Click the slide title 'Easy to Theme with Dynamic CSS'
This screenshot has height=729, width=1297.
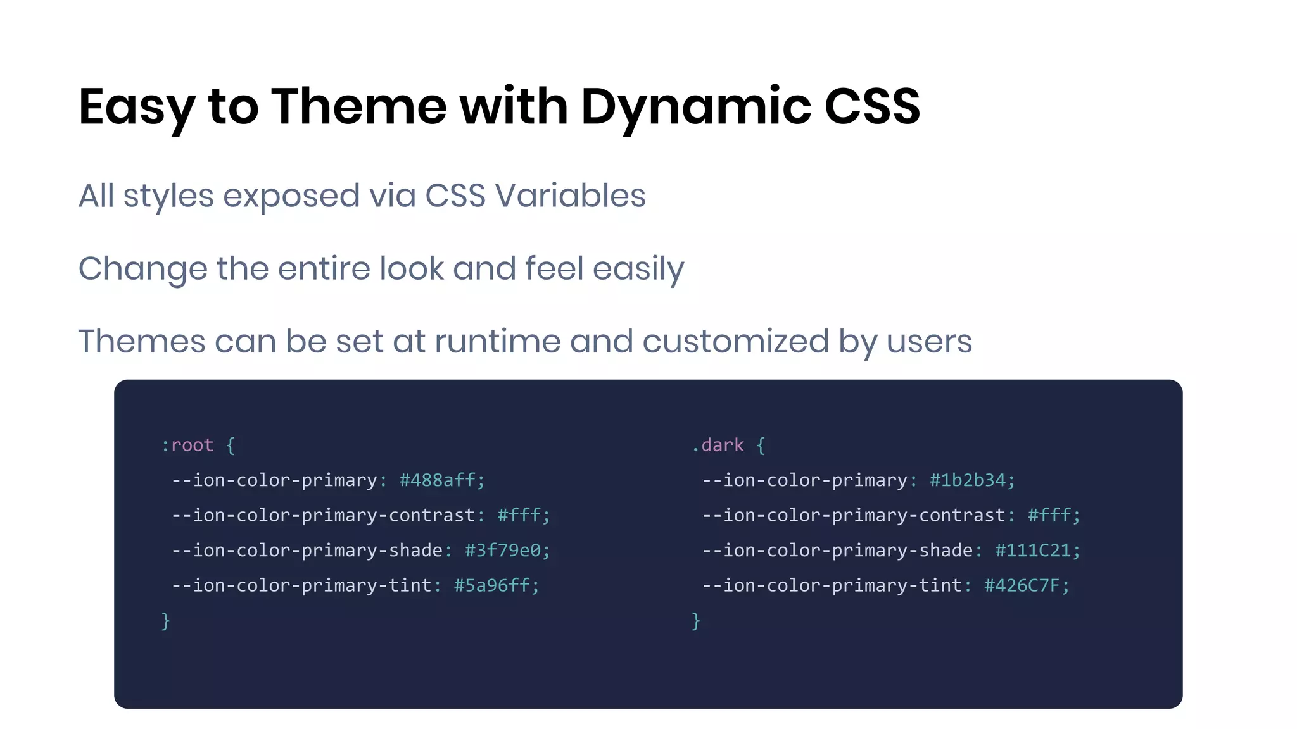coord(499,106)
